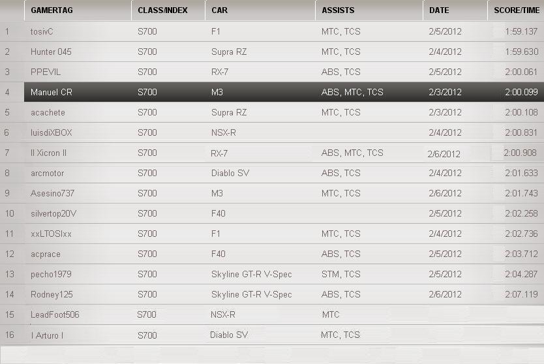Sort by SCORE/TIME column header
The image size is (544, 364).
click(517, 10)
